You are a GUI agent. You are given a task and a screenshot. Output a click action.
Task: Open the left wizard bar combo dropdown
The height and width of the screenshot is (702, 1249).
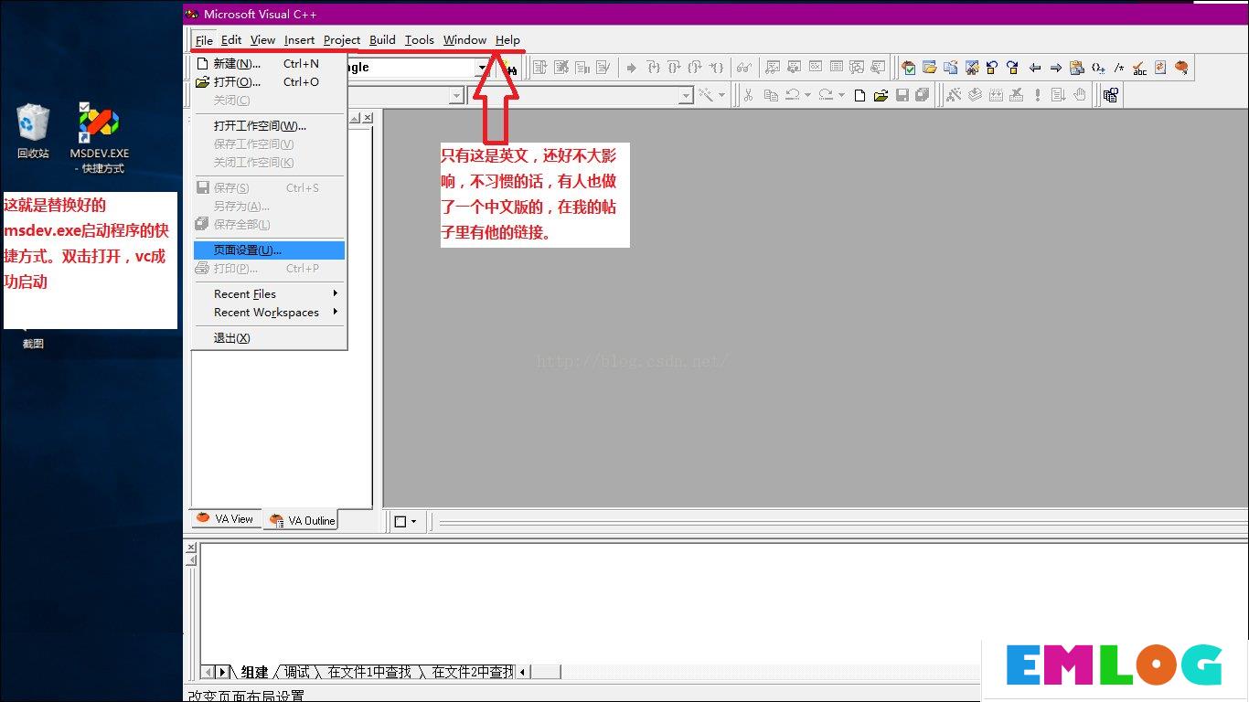pyautogui.click(x=456, y=95)
